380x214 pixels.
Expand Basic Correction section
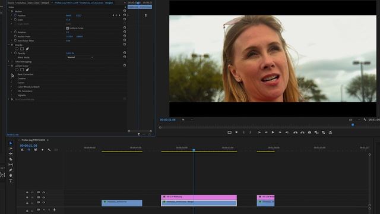pos(11,74)
